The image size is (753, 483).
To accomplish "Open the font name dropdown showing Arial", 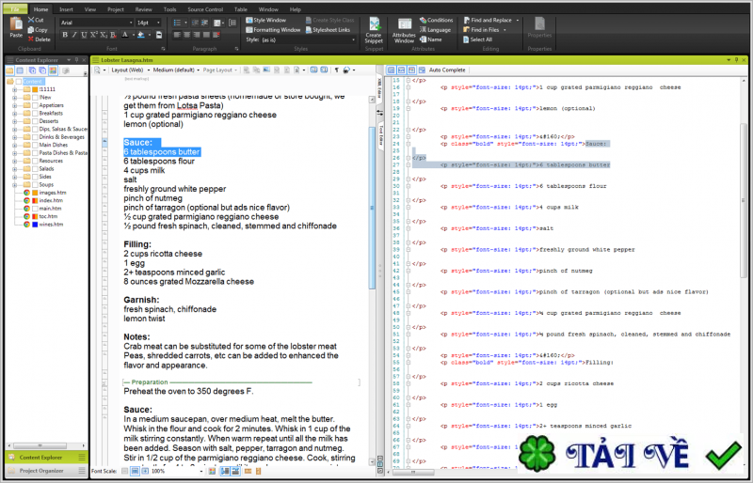I will 94,22.
